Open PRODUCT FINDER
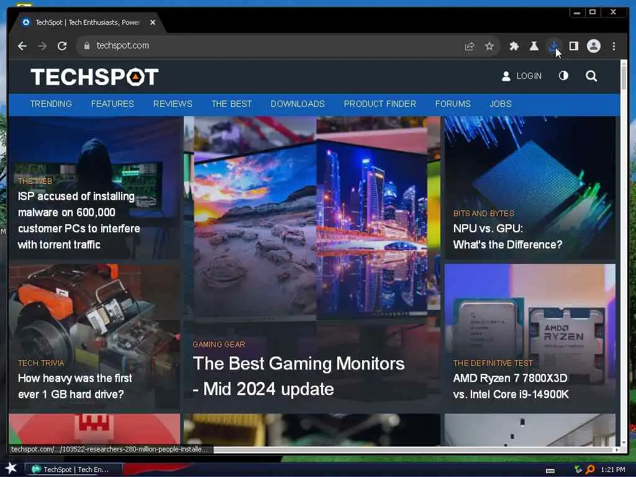 click(x=380, y=104)
